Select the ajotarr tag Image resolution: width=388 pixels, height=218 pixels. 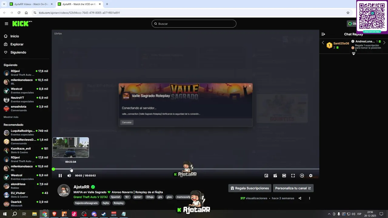(x=138, y=197)
